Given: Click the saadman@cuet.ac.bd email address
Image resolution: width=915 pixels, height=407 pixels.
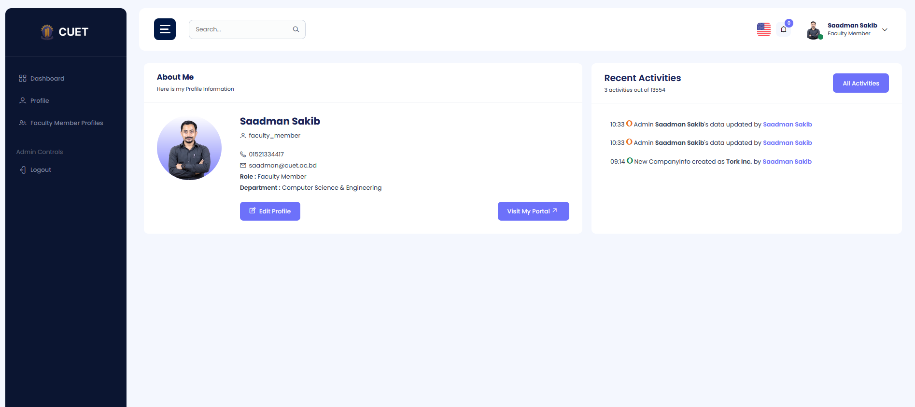Looking at the screenshot, I should tap(282, 166).
